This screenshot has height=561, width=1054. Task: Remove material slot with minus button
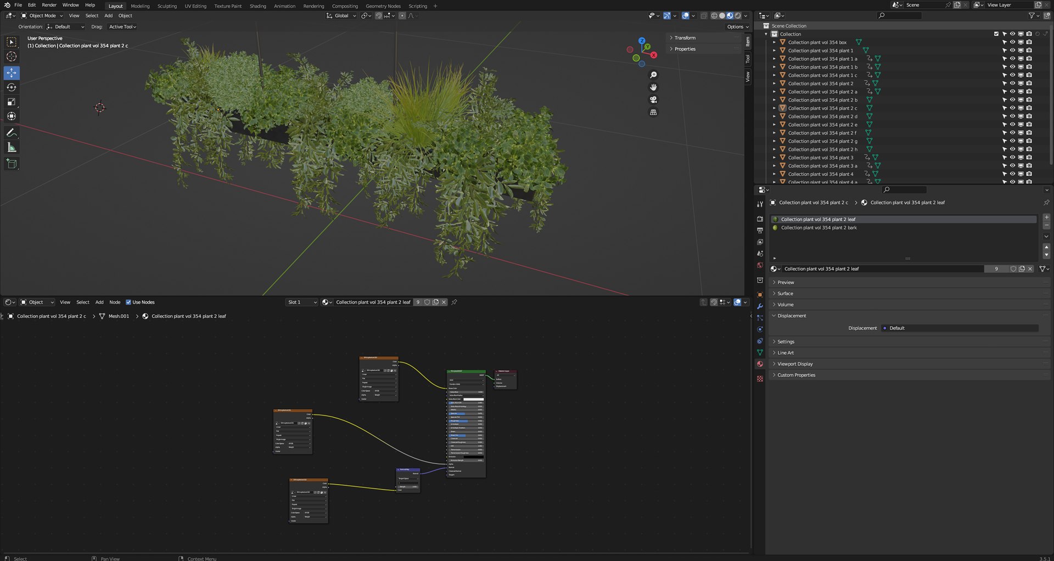pos(1046,226)
